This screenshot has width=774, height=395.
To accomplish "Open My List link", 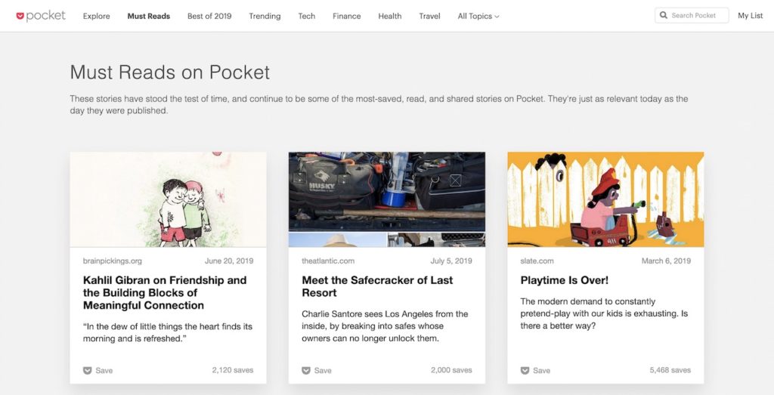I will coord(751,16).
